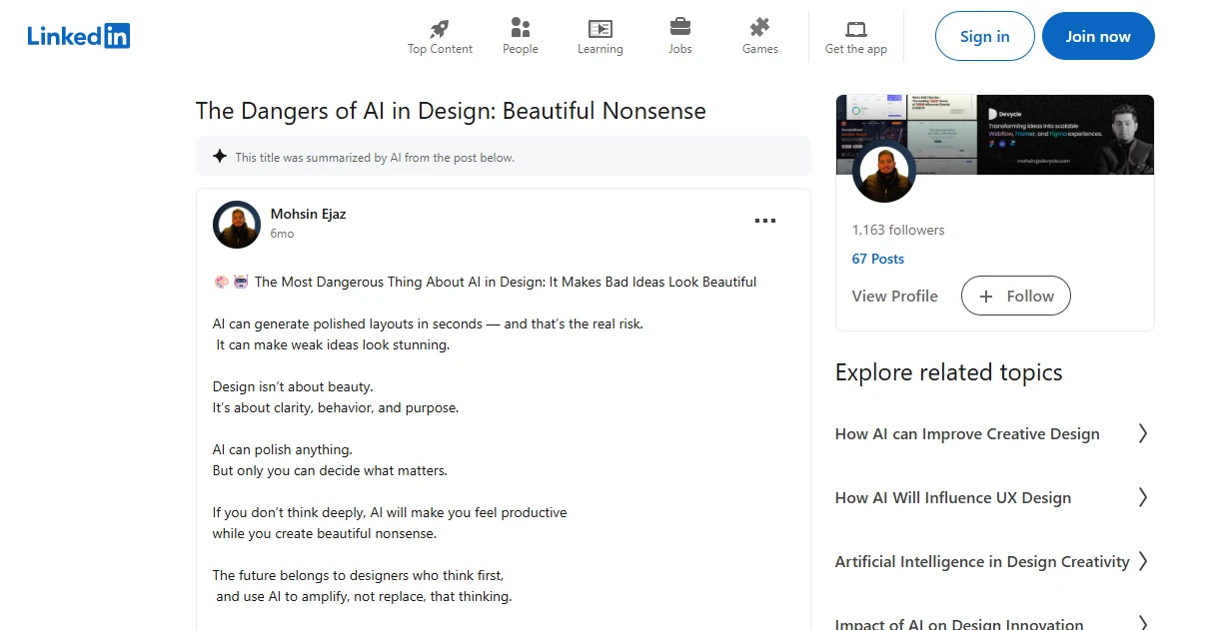
Task: Expand chevron for How AI Will Influence UX Design
Action: (1143, 497)
